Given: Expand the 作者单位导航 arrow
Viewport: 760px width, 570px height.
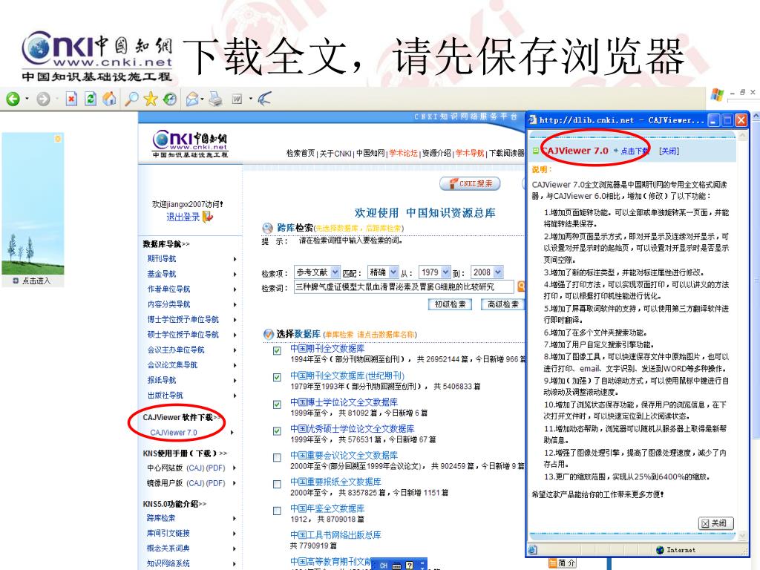Looking at the screenshot, I should tap(235, 289).
